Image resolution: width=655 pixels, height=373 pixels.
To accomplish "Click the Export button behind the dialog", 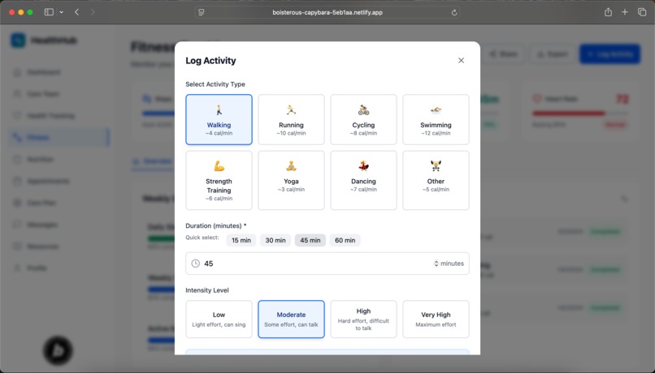I will point(553,54).
